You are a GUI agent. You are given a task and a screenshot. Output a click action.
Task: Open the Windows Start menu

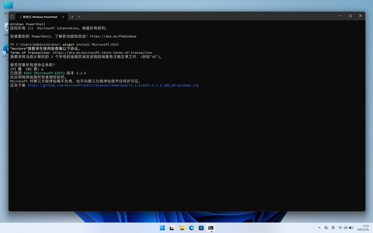(163, 228)
